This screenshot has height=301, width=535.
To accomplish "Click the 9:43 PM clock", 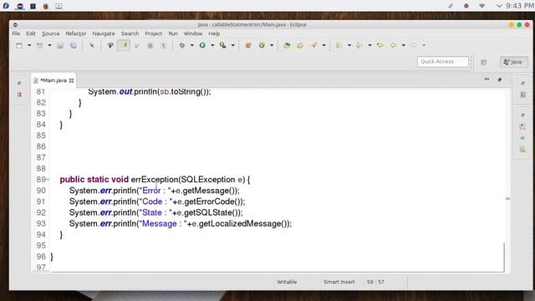I will coord(519,6).
